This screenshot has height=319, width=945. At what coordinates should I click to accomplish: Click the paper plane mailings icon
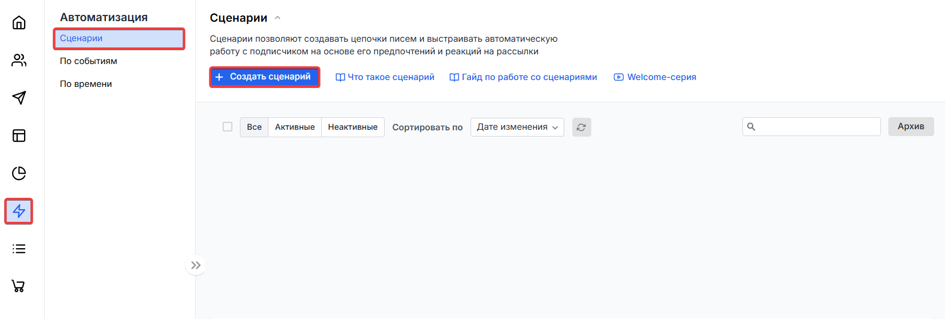click(19, 98)
